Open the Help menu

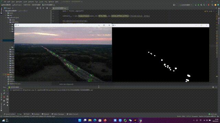(x=57, y=2)
